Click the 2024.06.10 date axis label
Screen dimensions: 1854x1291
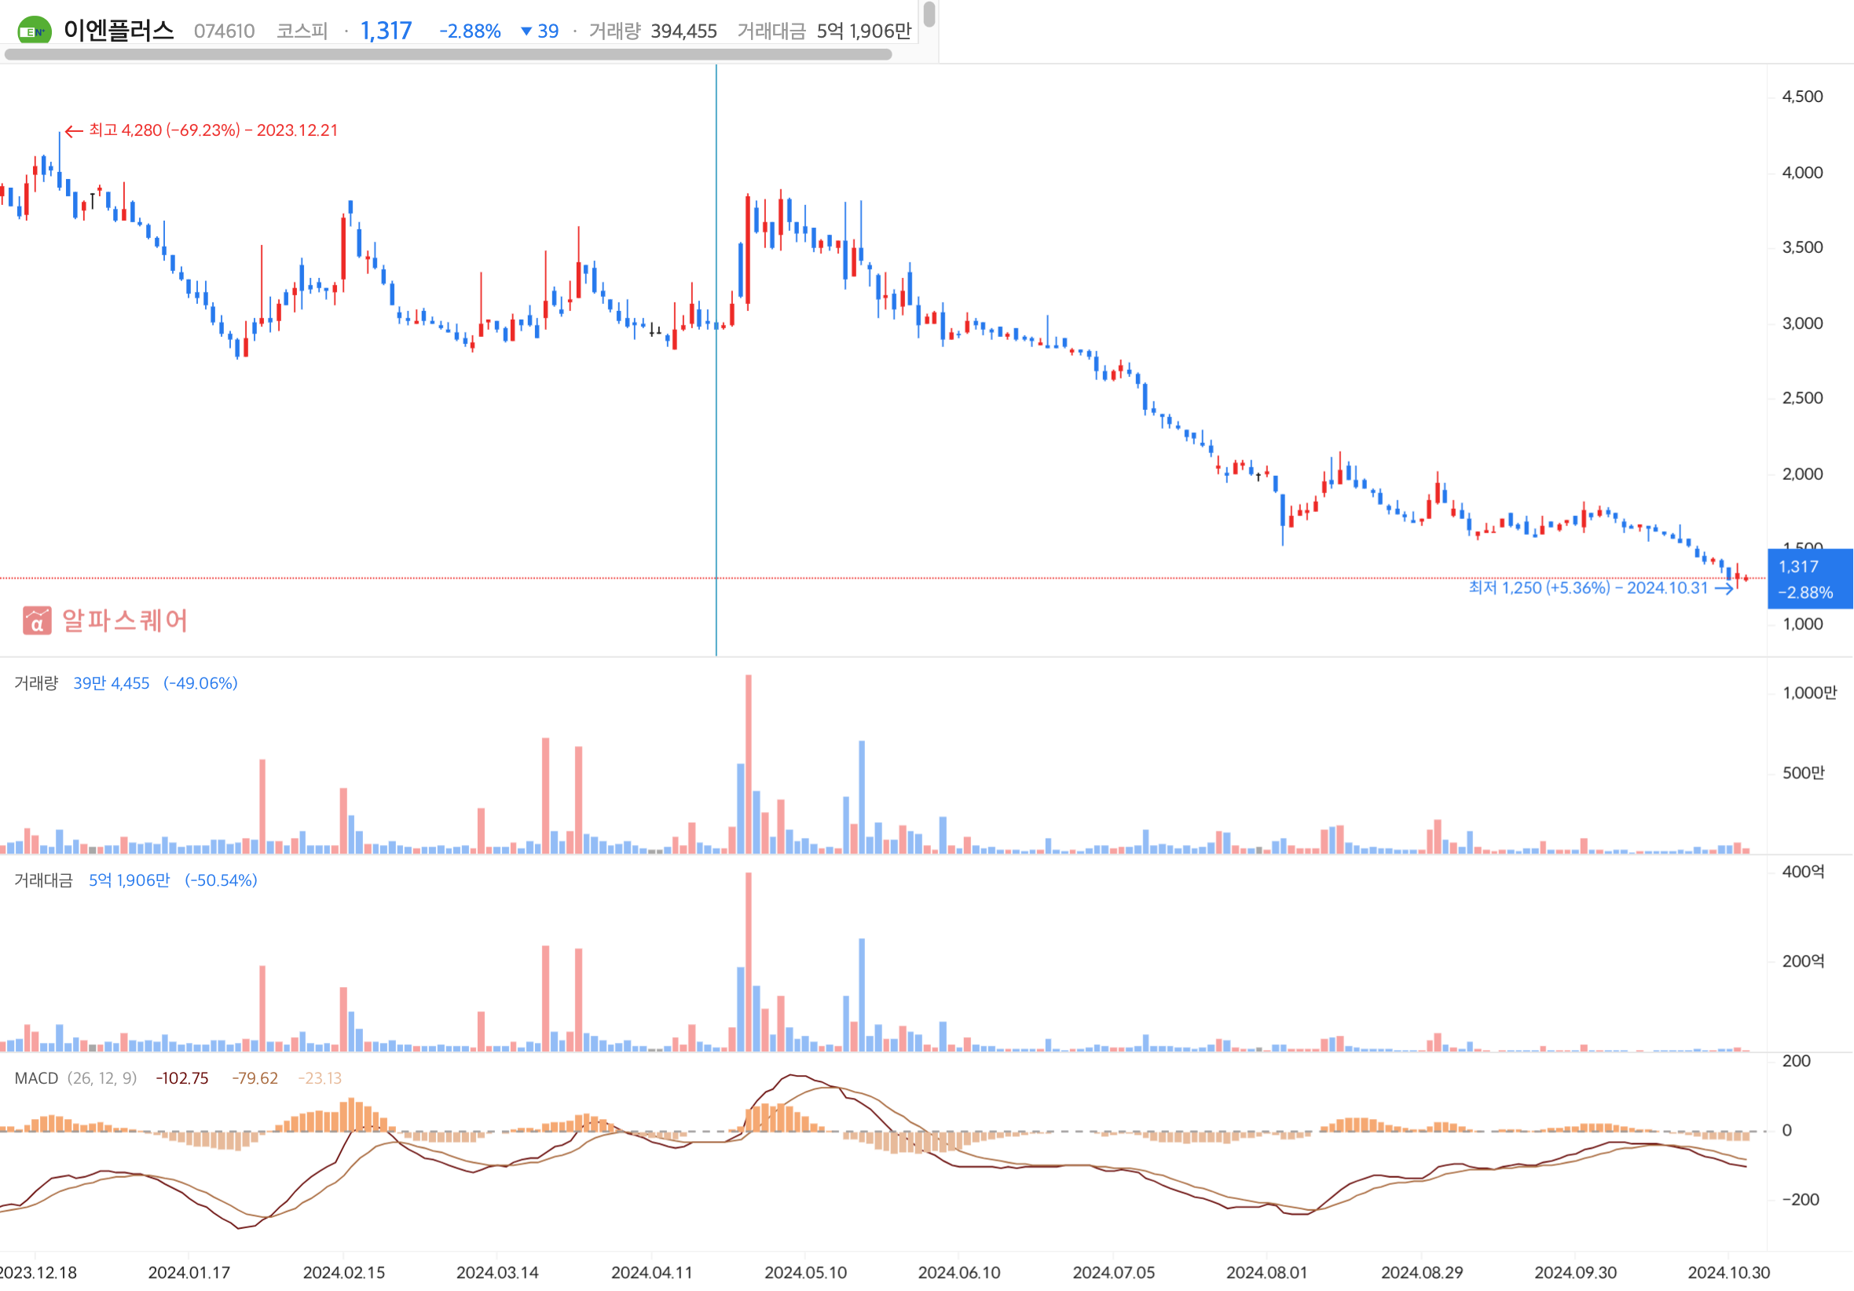click(959, 1272)
